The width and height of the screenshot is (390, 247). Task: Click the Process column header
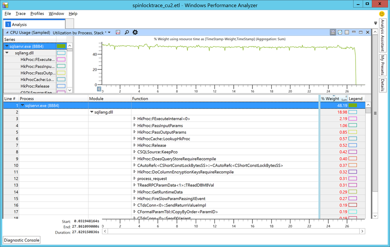pyautogui.click(x=54, y=99)
